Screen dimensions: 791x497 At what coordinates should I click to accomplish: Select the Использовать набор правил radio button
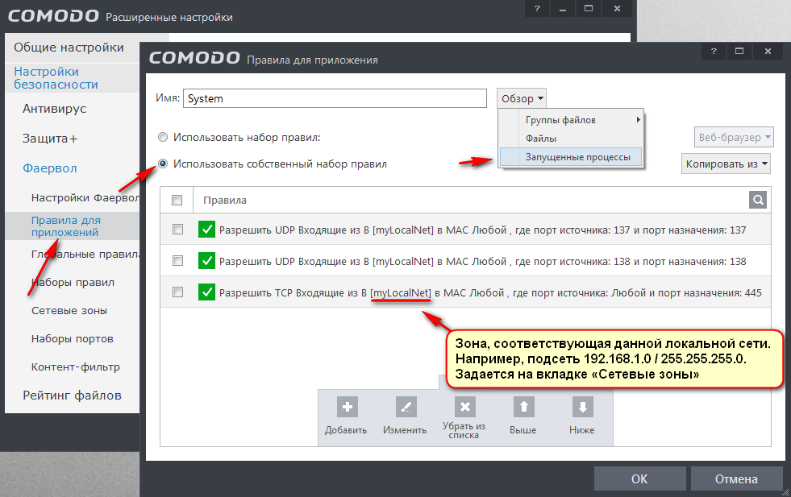tap(162, 137)
